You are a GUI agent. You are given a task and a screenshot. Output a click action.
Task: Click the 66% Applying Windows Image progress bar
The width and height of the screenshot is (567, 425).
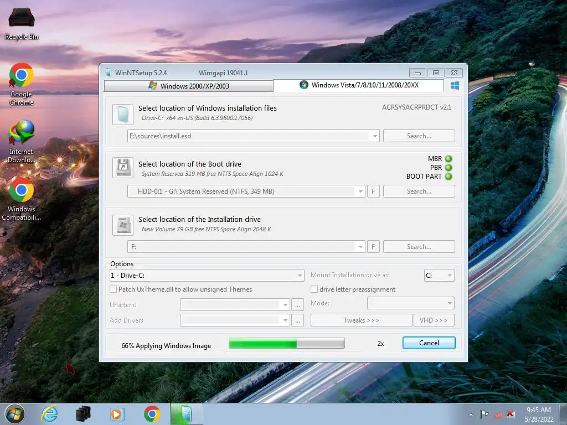287,343
